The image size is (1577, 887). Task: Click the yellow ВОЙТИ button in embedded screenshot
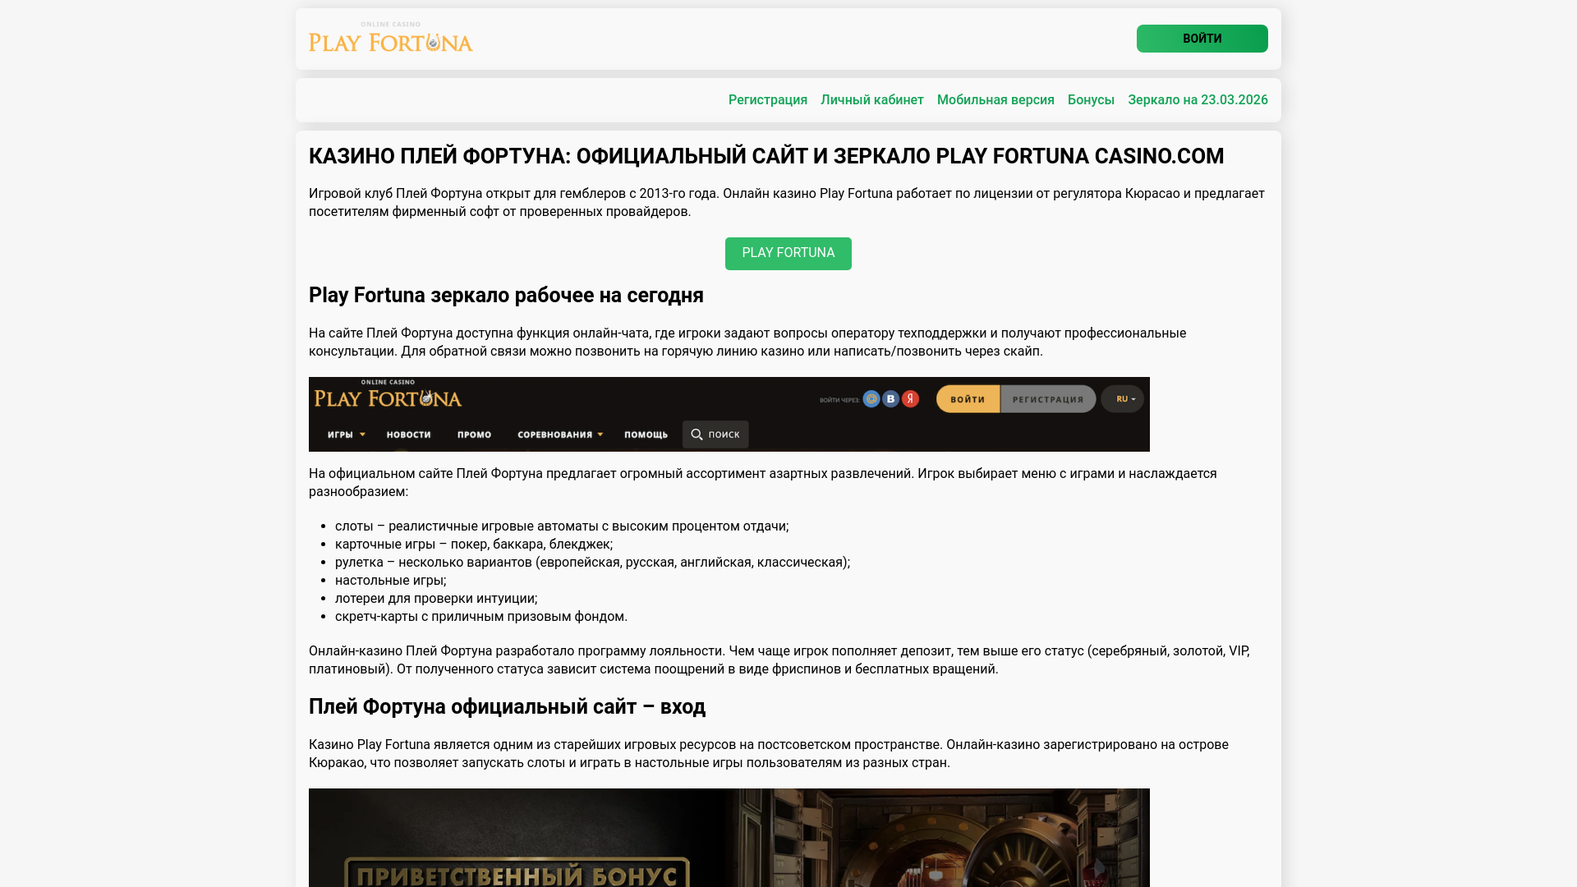968,399
